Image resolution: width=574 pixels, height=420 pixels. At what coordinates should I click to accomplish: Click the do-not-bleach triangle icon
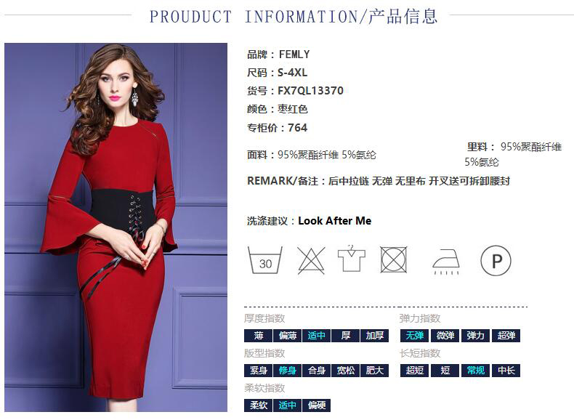(x=311, y=260)
